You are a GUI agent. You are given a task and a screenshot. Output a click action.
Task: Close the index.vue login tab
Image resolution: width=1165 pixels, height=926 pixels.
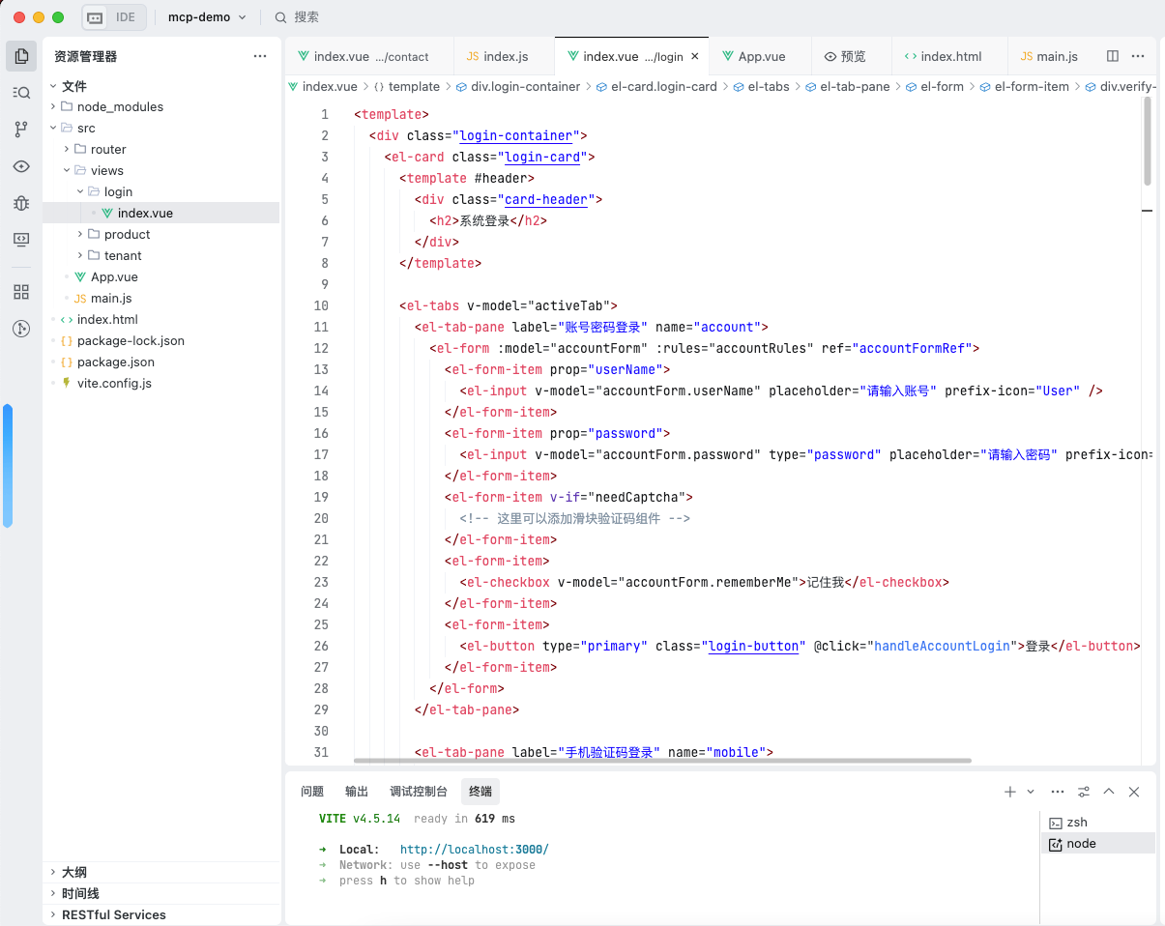click(x=695, y=57)
